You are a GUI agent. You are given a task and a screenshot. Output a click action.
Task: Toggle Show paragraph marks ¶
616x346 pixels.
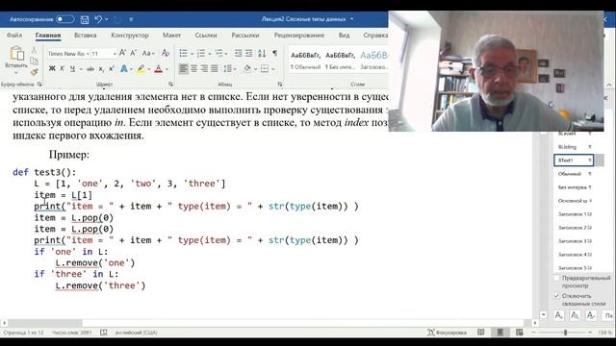[x=275, y=53]
